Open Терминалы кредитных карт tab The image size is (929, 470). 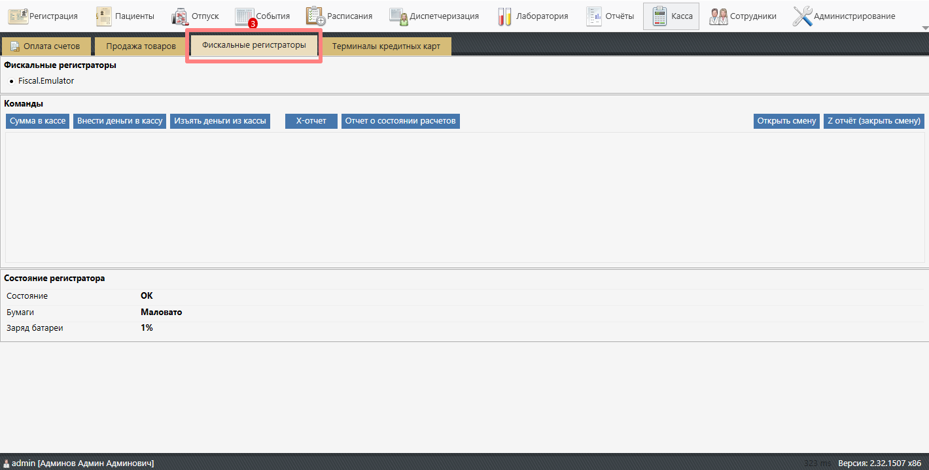point(386,46)
